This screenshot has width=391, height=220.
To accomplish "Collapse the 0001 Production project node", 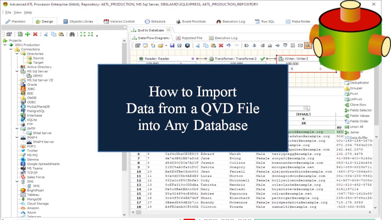I will coord(5,45).
